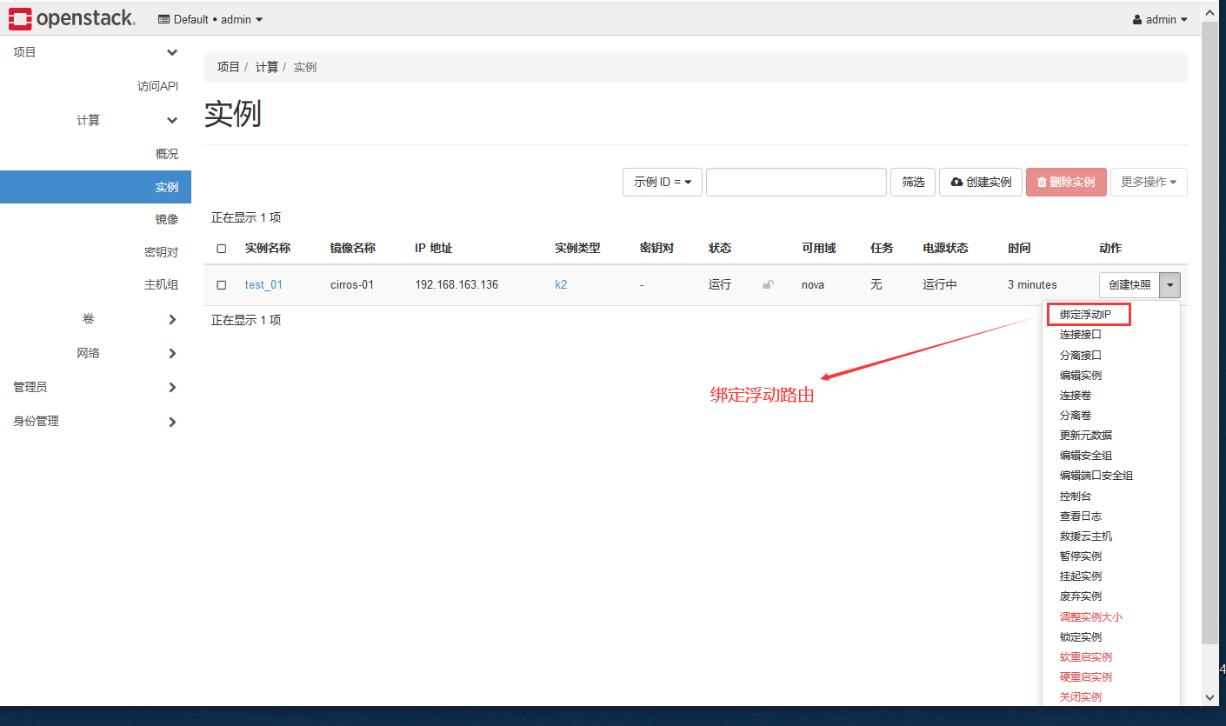Click the OpenStack logo

coord(72,18)
